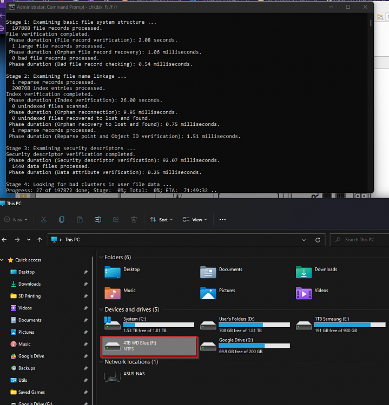This screenshot has width=389, height=405.
Task: Click the Rename icon in toolbar
Action: click(98, 220)
